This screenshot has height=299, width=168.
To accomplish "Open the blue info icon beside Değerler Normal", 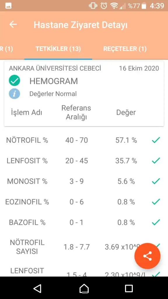I will [x=15, y=94].
